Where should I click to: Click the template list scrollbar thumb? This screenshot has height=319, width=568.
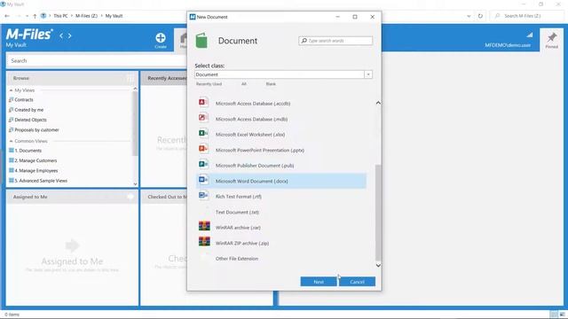[x=378, y=213]
